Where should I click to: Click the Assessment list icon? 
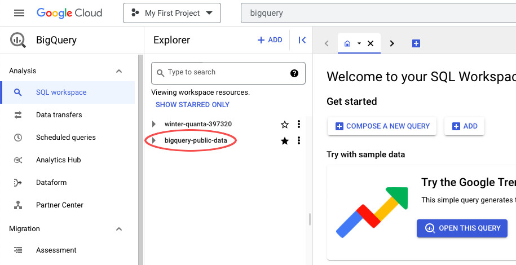tap(18, 250)
